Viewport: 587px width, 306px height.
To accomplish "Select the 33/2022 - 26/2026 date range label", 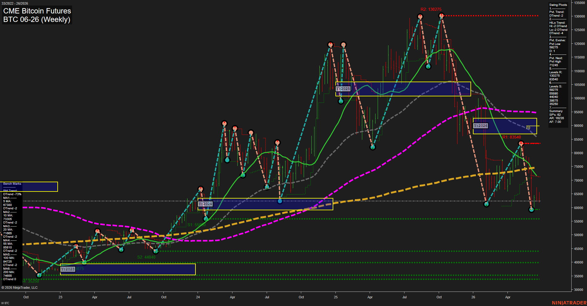I will (x=15, y=3).
